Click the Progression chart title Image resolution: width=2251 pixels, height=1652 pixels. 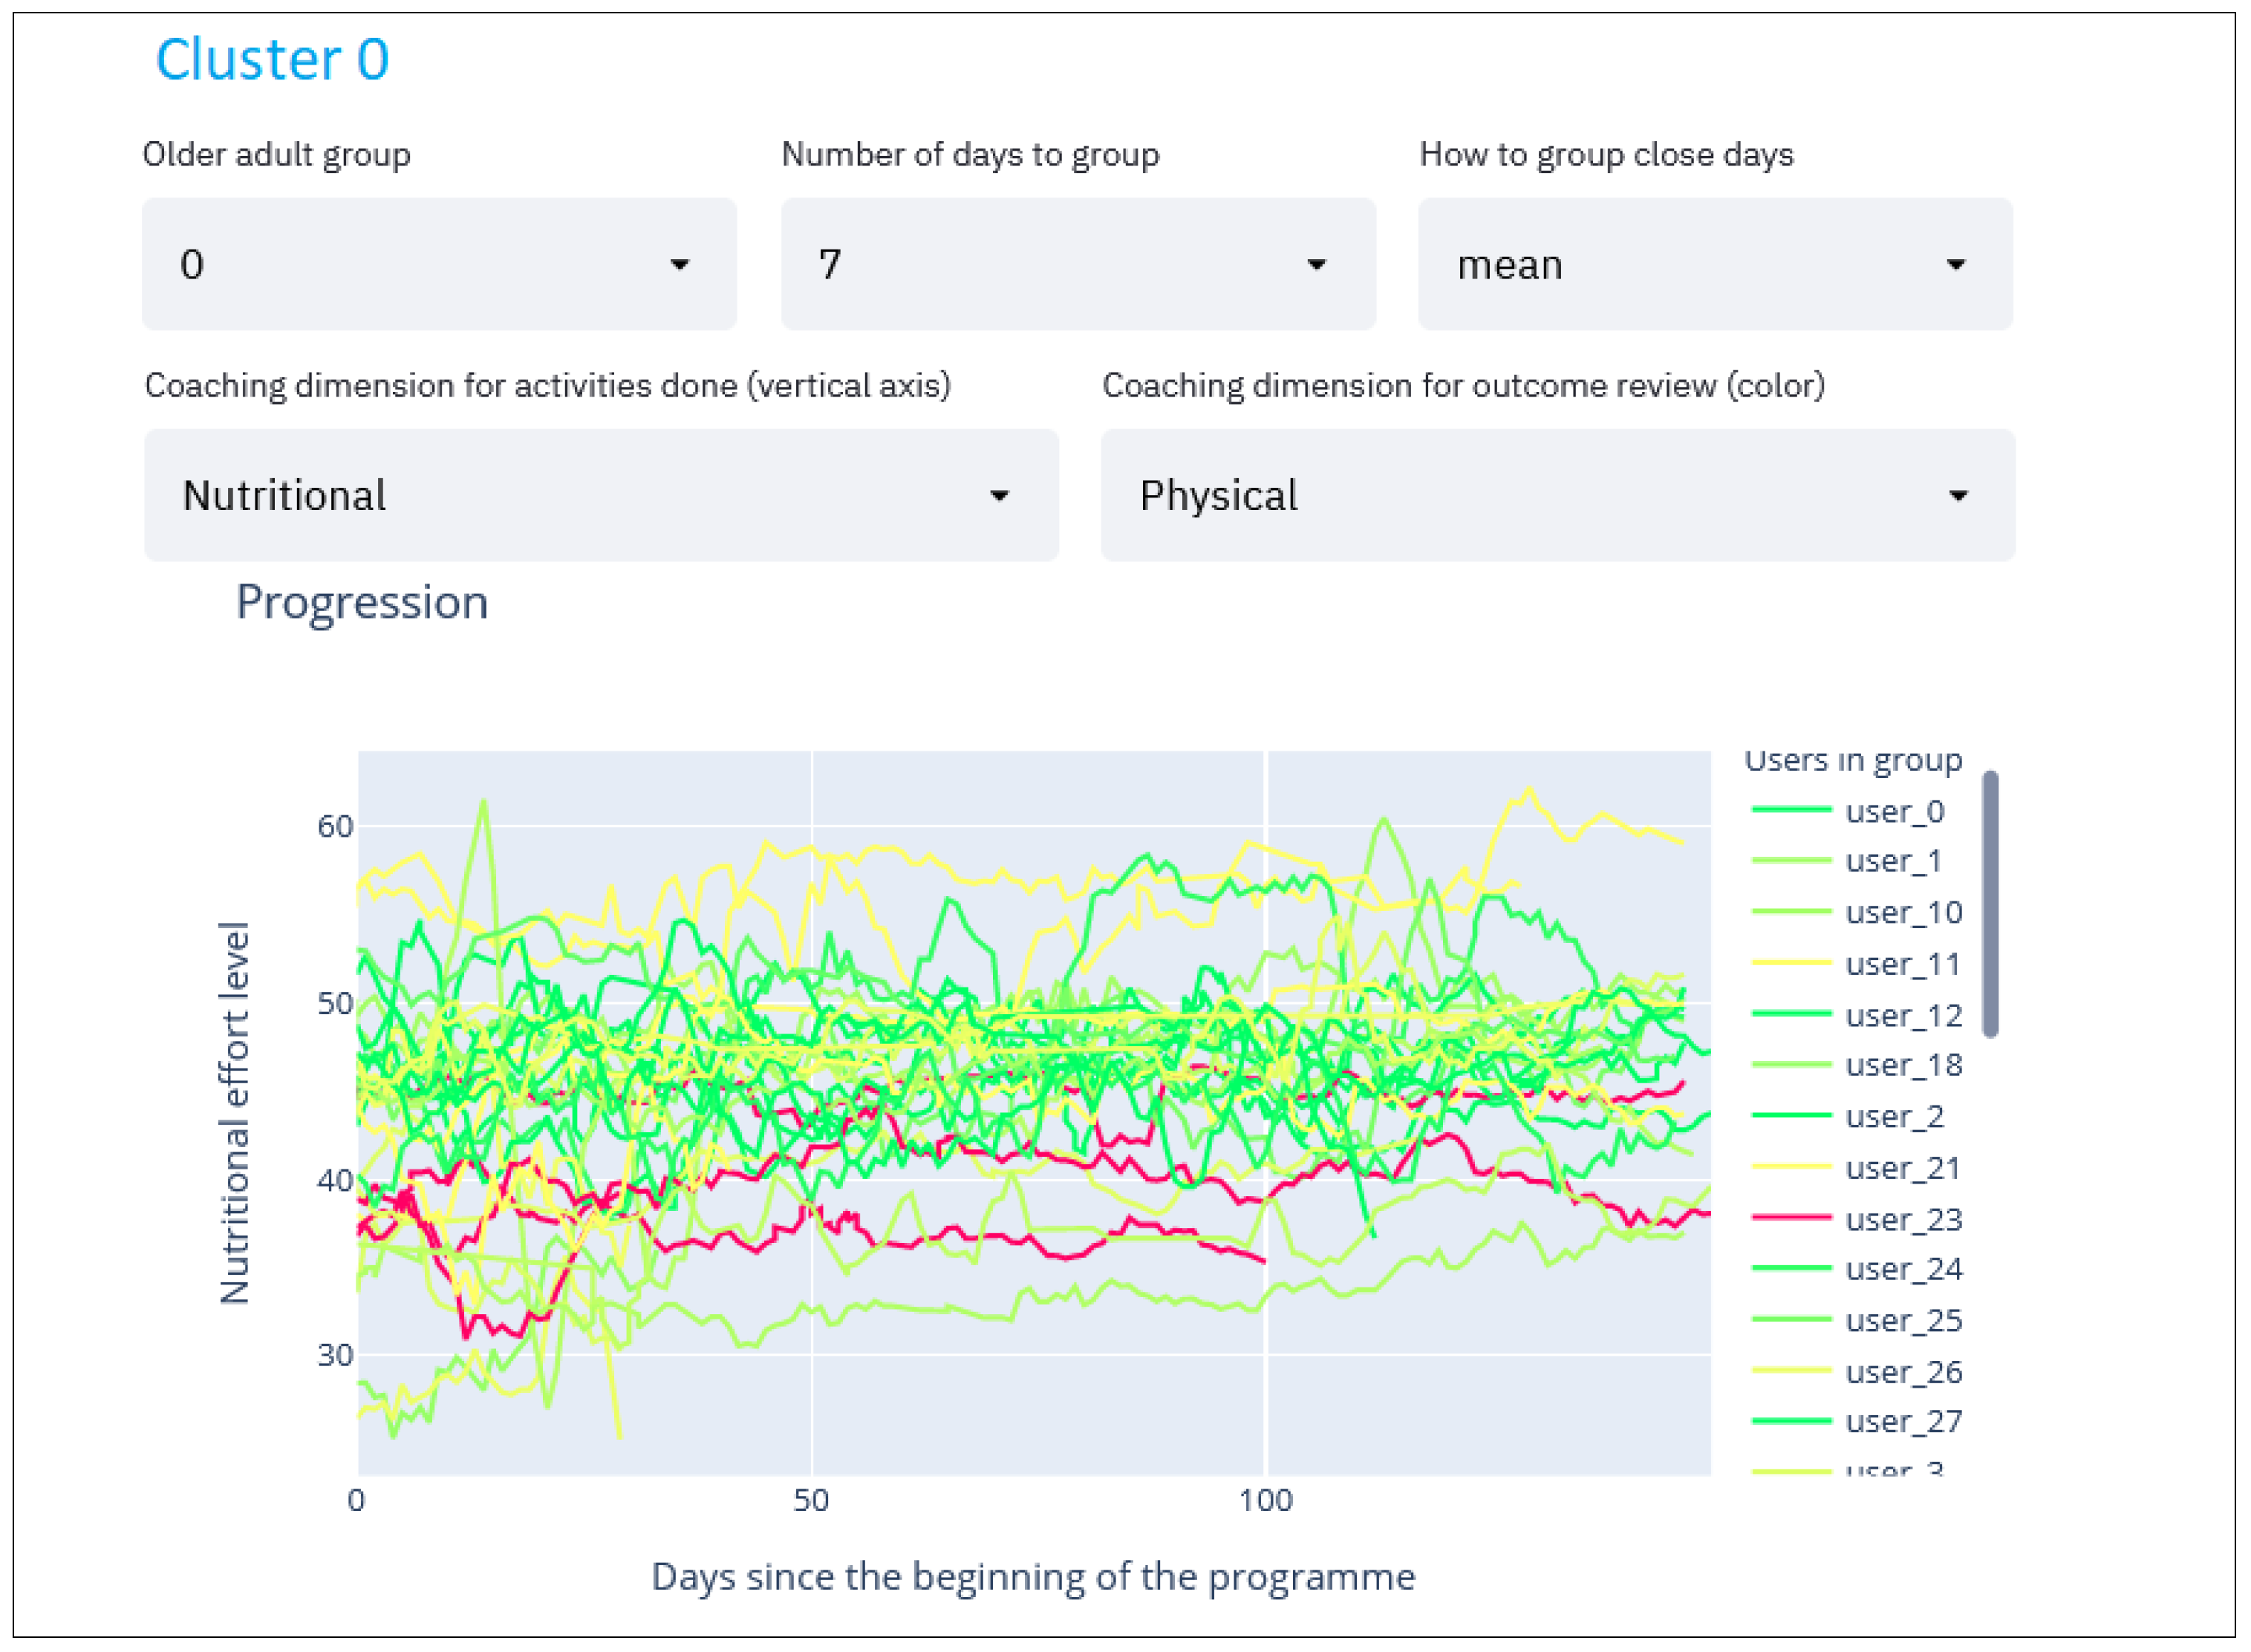point(362,602)
